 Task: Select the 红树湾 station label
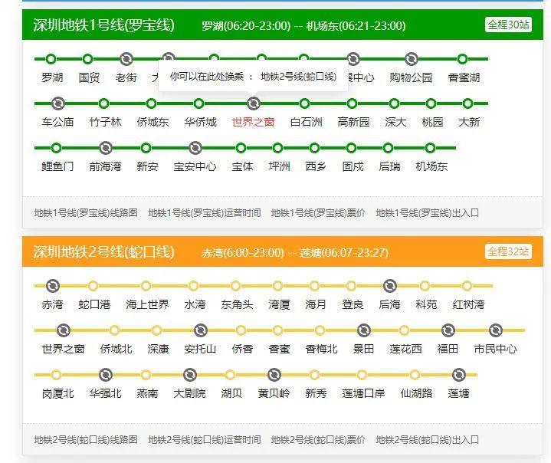click(x=468, y=304)
